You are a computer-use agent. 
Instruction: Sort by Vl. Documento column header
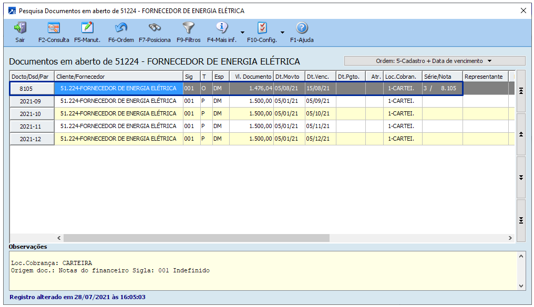click(252, 77)
